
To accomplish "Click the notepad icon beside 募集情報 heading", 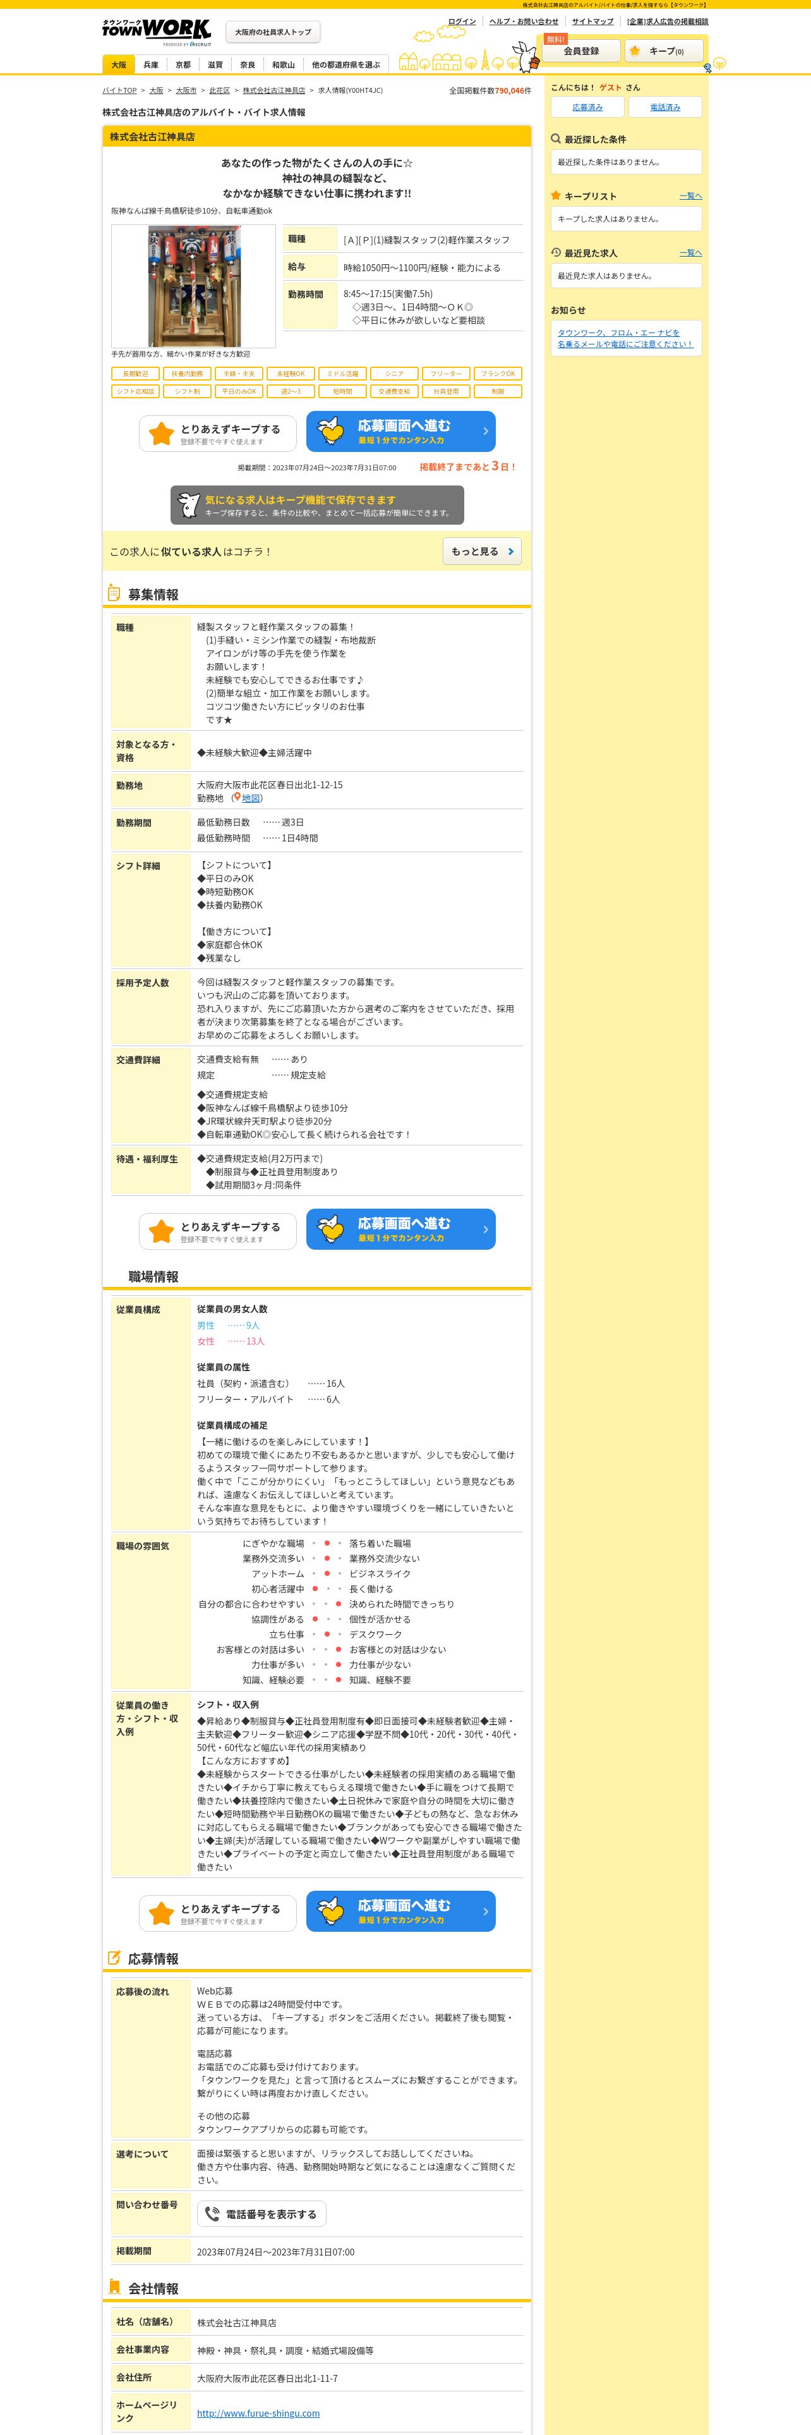I will [x=113, y=594].
